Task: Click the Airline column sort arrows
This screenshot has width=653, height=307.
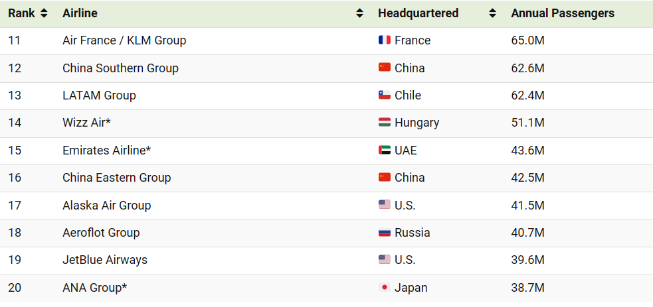Action: coord(360,13)
